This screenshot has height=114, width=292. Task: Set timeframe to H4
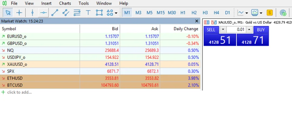pyautogui.click(x=217, y=13)
